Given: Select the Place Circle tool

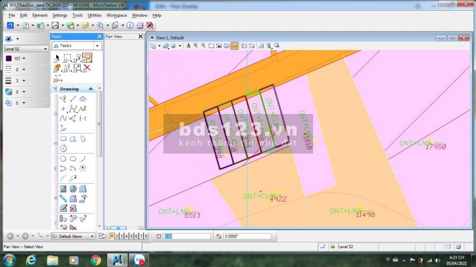Looking at the screenshot, I should click(63, 159).
